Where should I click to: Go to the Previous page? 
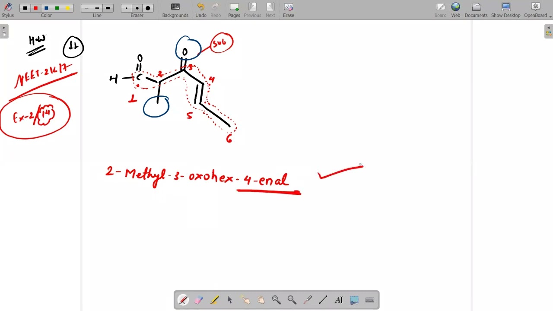(252, 10)
